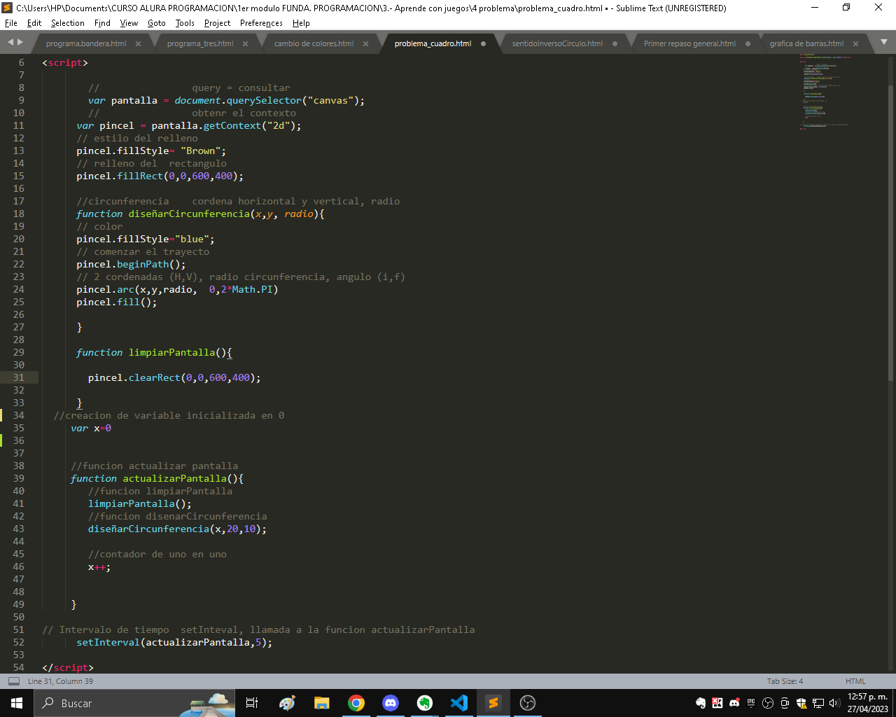Open the Help menu

[301, 23]
